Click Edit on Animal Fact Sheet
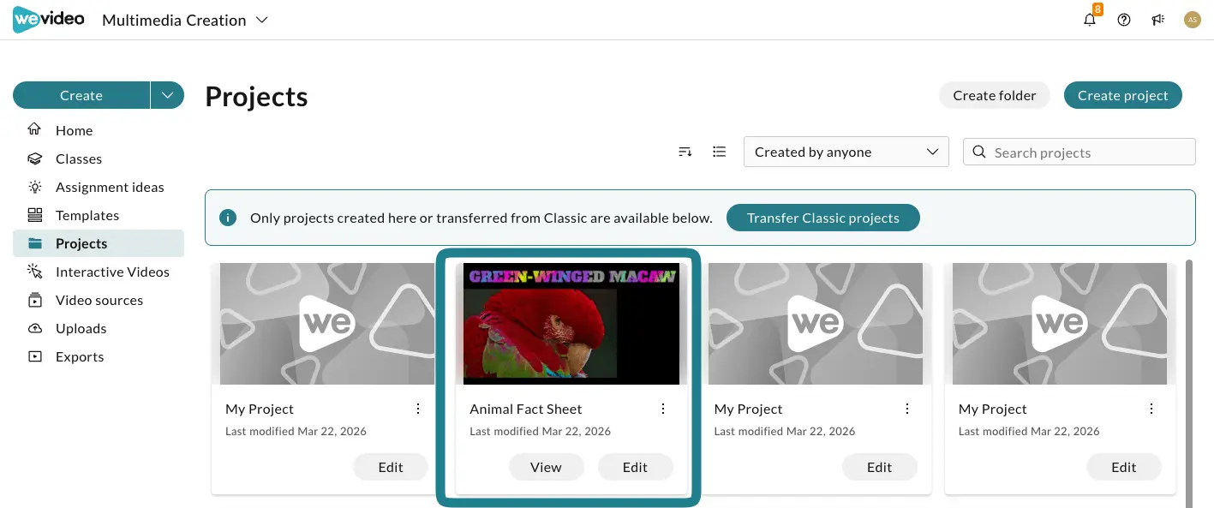The height and width of the screenshot is (508, 1214). (x=635, y=467)
